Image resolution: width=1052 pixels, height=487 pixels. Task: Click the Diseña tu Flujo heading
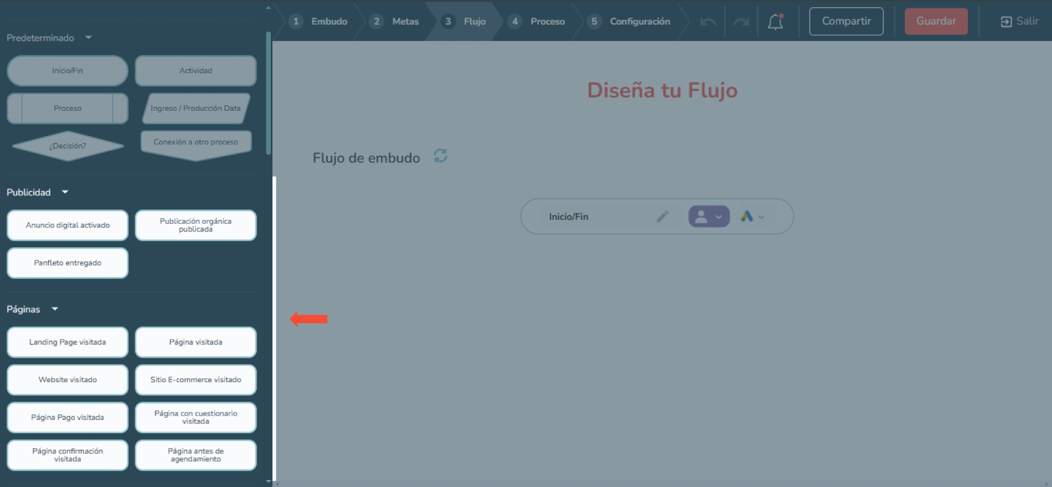click(x=662, y=90)
